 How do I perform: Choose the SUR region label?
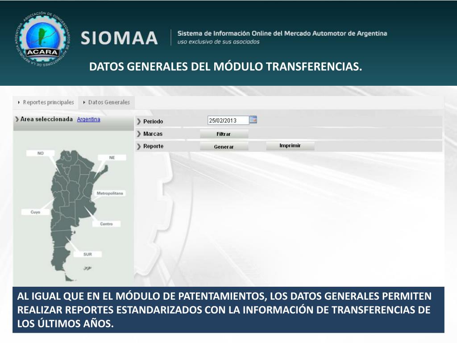pos(87,254)
